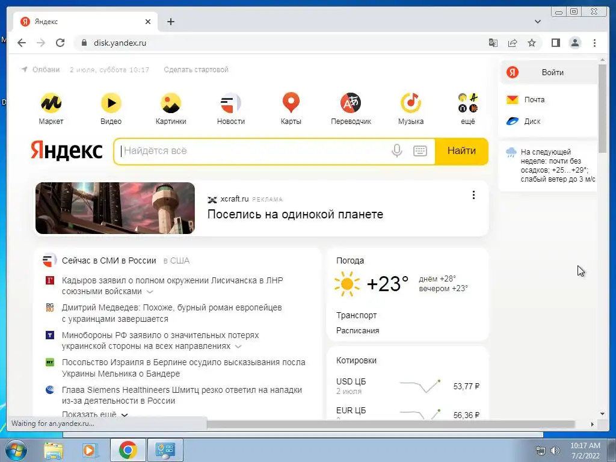Show more services via ещё icon
The image size is (616, 462).
coord(468,103)
